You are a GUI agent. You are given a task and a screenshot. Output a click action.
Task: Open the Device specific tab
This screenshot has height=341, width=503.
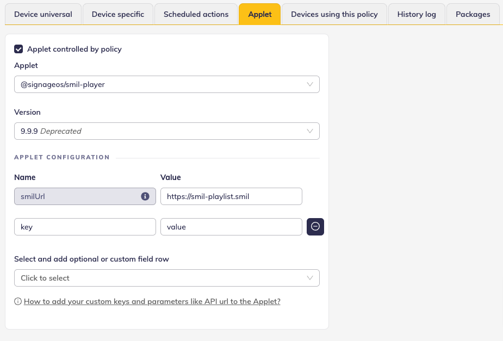pyautogui.click(x=118, y=14)
